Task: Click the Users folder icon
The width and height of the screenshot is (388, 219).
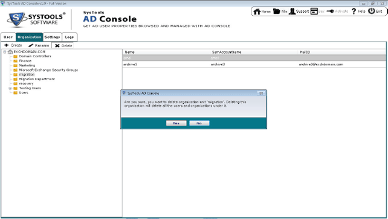Action: (15, 93)
